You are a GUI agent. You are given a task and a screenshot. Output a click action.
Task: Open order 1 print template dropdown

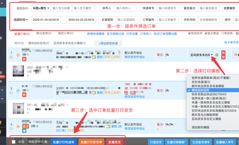tap(202, 55)
